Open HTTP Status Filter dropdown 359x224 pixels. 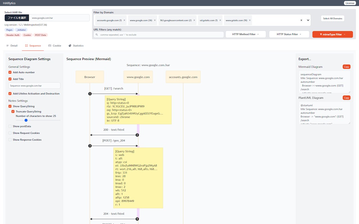[x=289, y=34]
